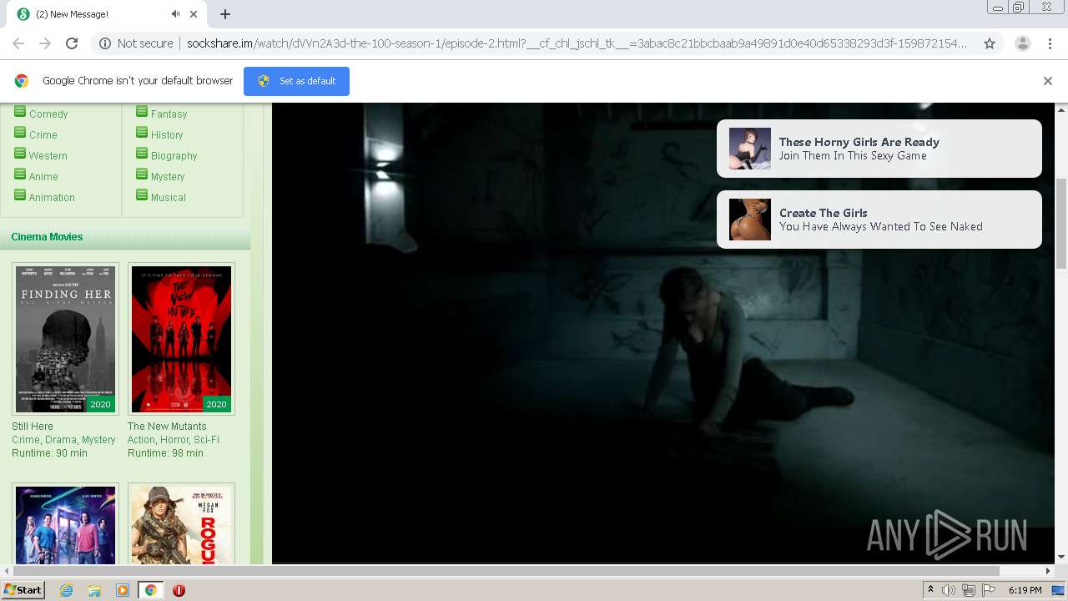Open the volume tray icon

pyautogui.click(x=948, y=590)
